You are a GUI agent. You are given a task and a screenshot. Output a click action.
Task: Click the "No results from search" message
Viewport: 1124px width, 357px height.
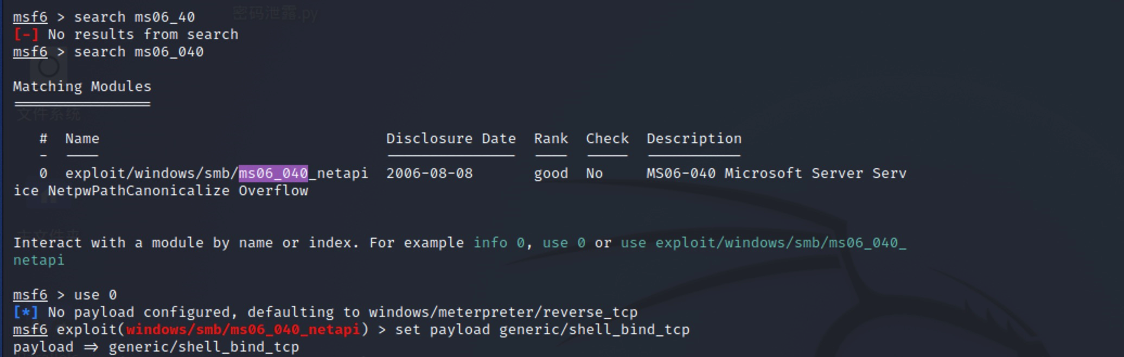[143, 35]
